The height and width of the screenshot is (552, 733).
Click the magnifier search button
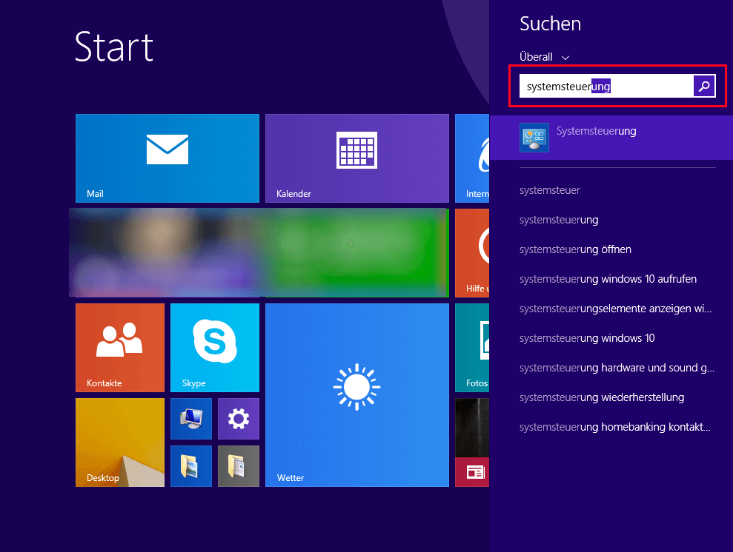(x=705, y=86)
